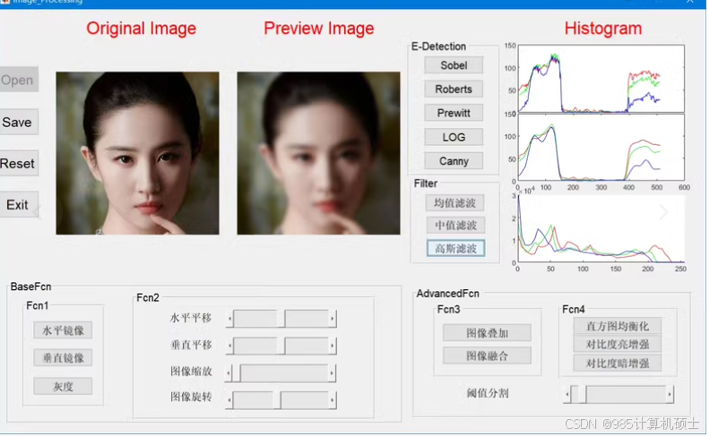The width and height of the screenshot is (709, 436).
Task: Click the Original Image portrait
Action: pyautogui.click(x=137, y=153)
